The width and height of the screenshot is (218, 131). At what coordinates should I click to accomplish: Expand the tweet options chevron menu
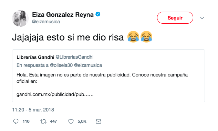[202, 18]
